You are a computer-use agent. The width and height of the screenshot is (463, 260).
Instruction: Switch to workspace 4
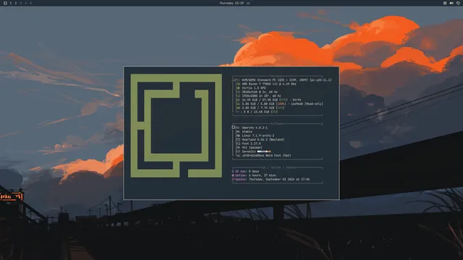[26, 3]
